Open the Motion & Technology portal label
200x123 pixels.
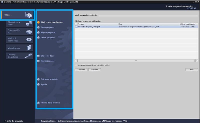(x=13, y=39)
